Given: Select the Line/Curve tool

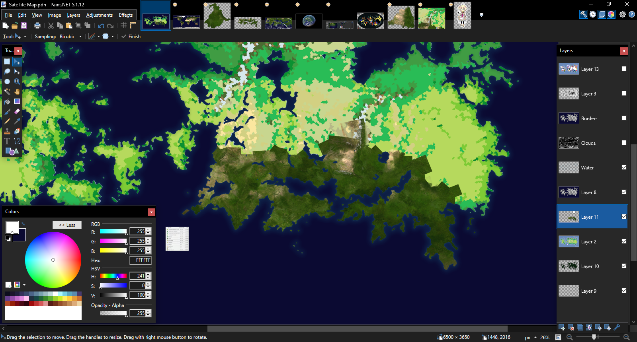Looking at the screenshot, I should tap(17, 141).
